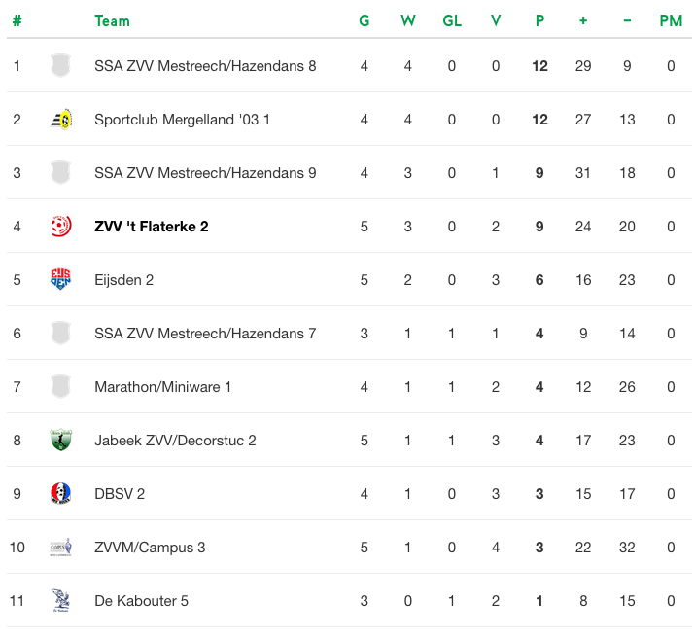Click the Jabeek ZVV green shield logo
This screenshot has height=638, width=695.
click(60, 441)
